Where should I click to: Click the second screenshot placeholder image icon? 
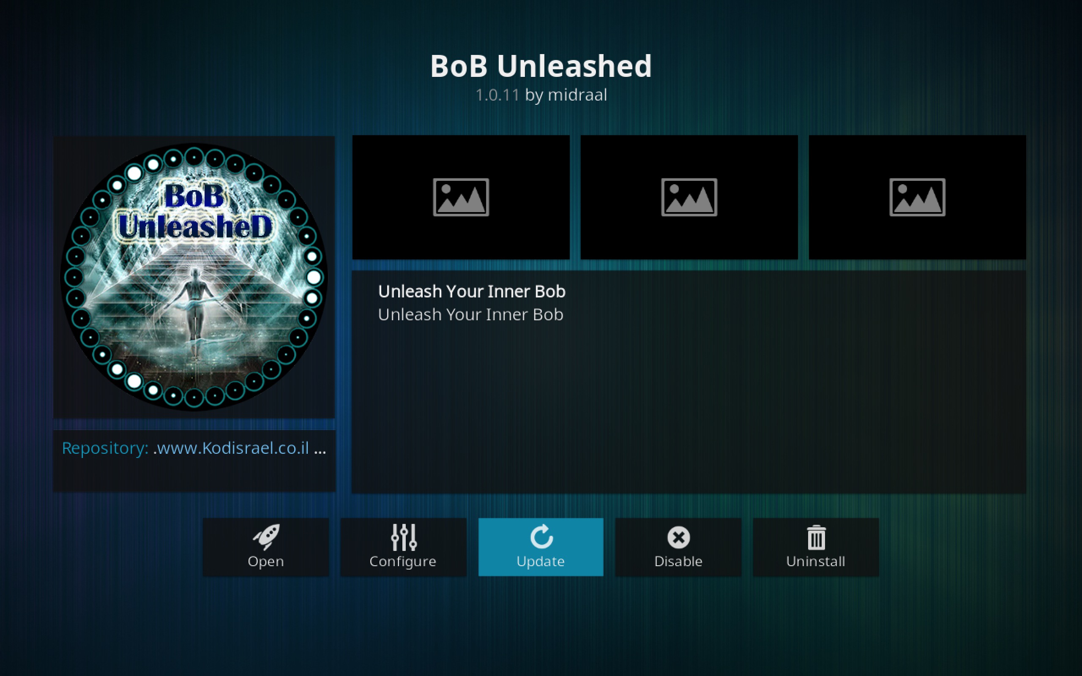[x=689, y=197]
